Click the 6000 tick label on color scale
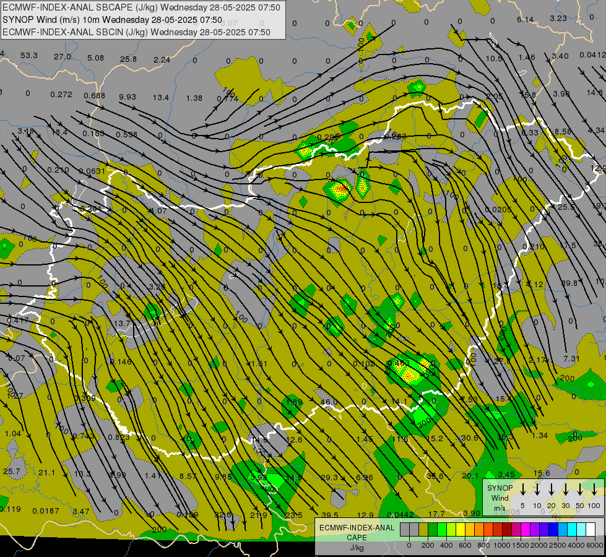This screenshot has height=557, width=606. click(595, 545)
